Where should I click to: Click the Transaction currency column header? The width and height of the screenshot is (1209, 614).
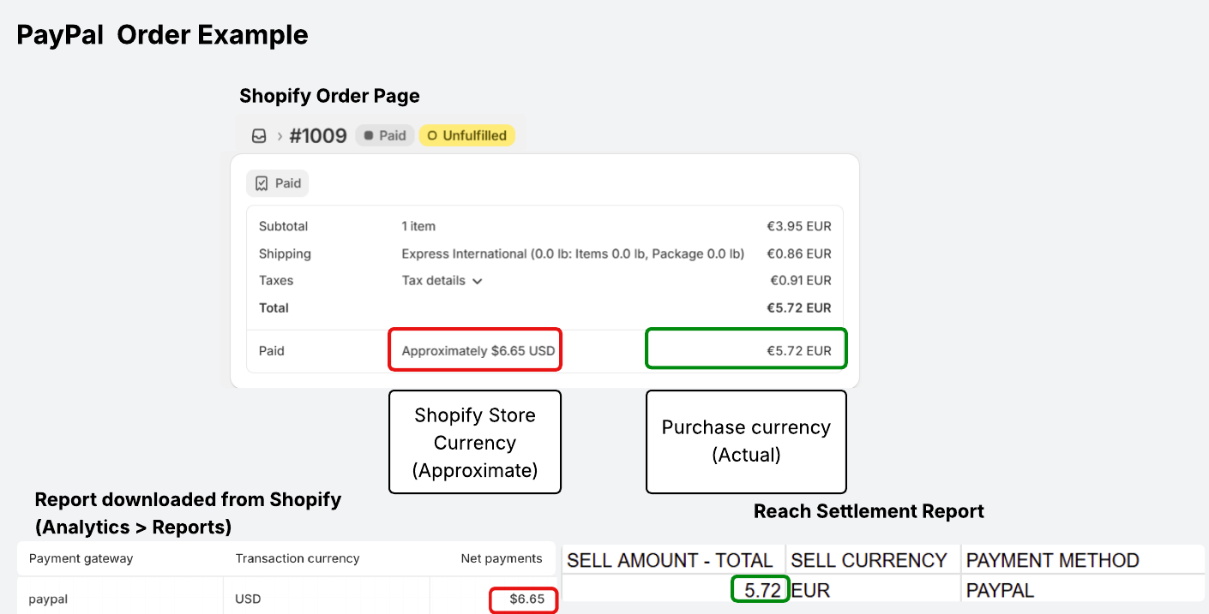point(298,558)
